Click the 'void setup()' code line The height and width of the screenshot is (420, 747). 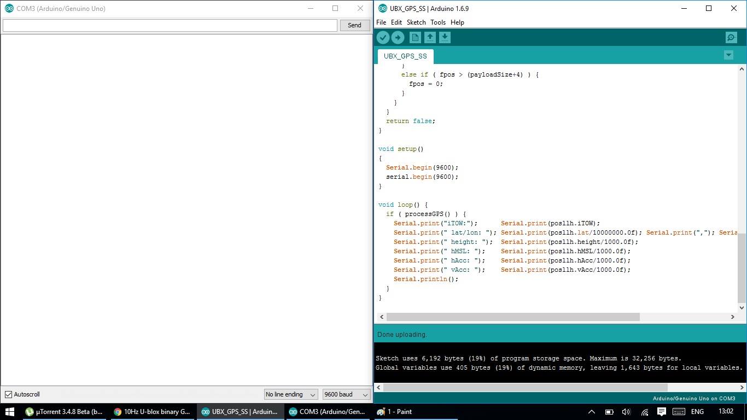coord(401,149)
